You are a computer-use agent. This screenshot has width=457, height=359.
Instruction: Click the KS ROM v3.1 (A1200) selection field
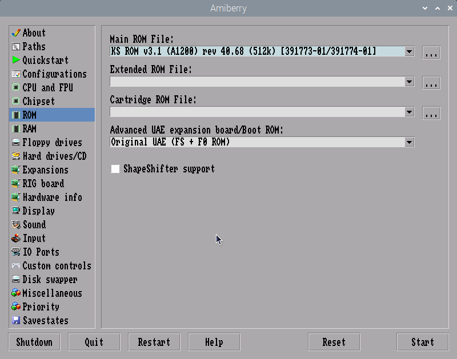tap(262, 51)
